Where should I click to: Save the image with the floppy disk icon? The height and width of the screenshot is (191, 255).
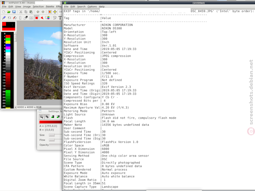(14, 12)
